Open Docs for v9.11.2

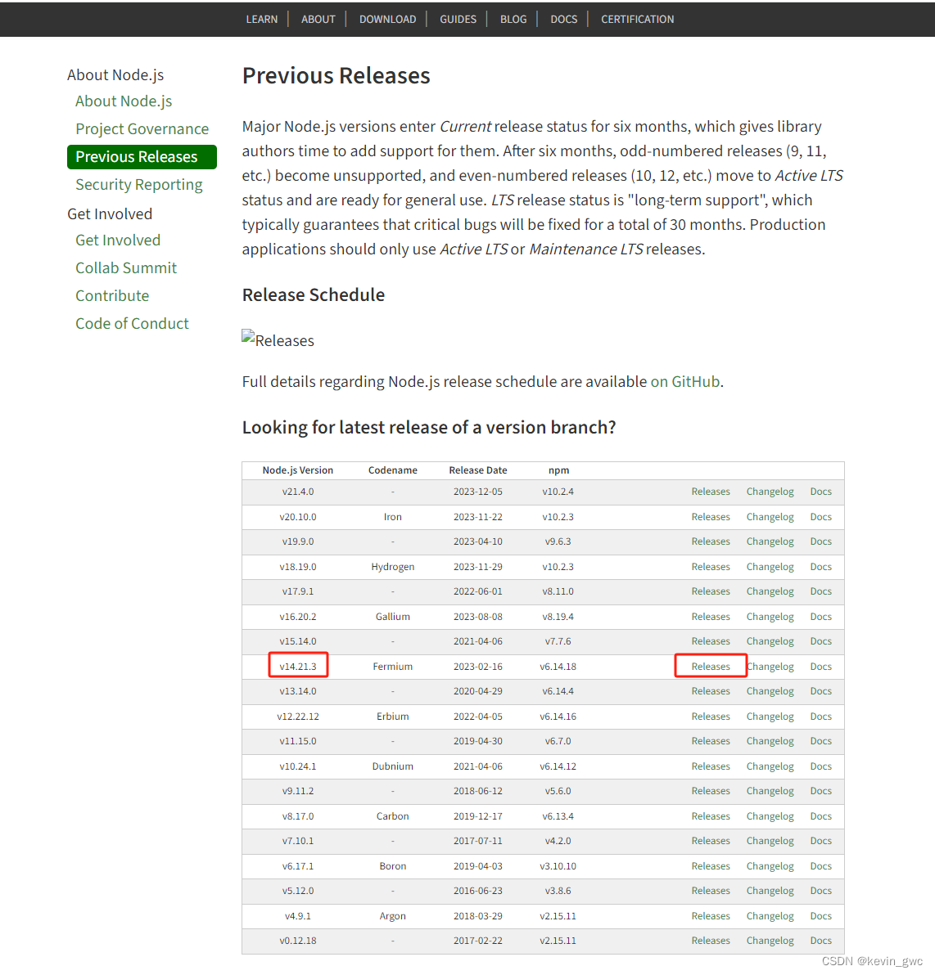click(820, 791)
